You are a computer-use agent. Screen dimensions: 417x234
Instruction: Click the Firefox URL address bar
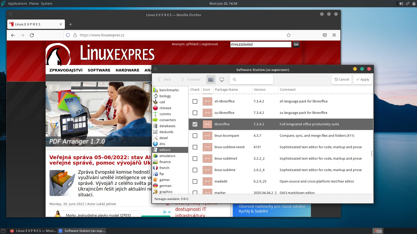tap(178, 35)
